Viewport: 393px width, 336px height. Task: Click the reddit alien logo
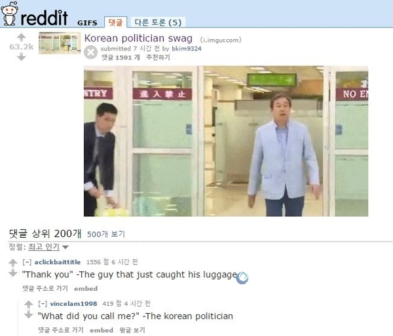coord(10,14)
